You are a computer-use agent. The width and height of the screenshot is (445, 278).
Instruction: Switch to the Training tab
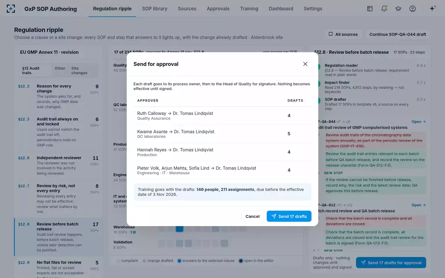(x=249, y=9)
